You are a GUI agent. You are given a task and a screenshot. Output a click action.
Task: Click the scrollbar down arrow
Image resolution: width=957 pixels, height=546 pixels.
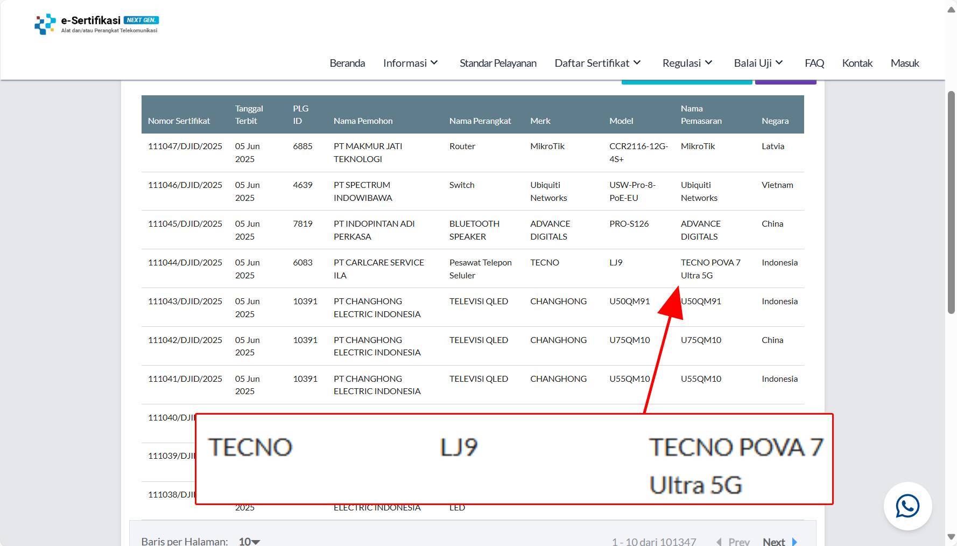click(951, 537)
